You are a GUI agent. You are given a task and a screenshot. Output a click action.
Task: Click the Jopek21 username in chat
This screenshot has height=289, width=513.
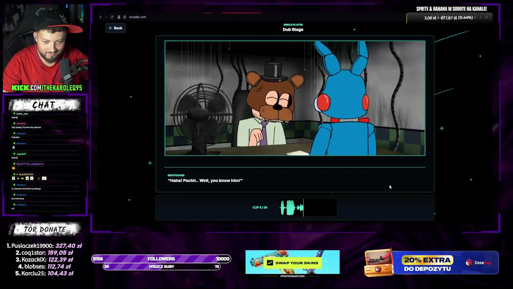pos(21,154)
